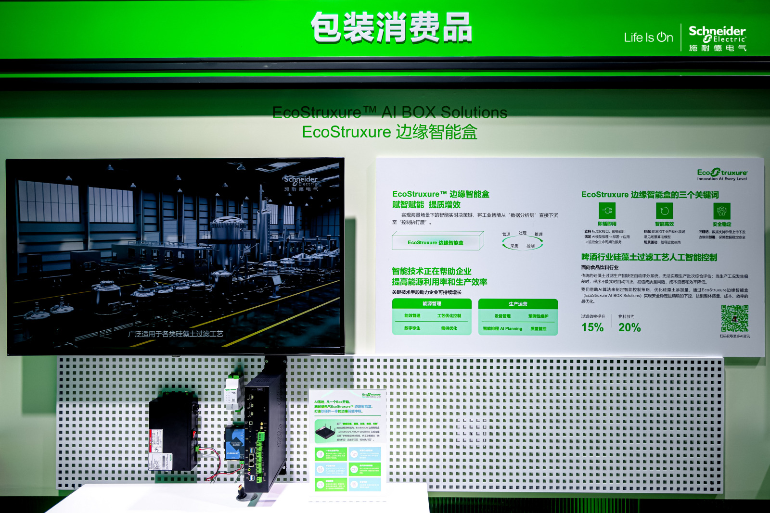Select the 啤酒行业硅藻土过滤工艺人工智能控制 heading
770x513 pixels.
(x=649, y=257)
